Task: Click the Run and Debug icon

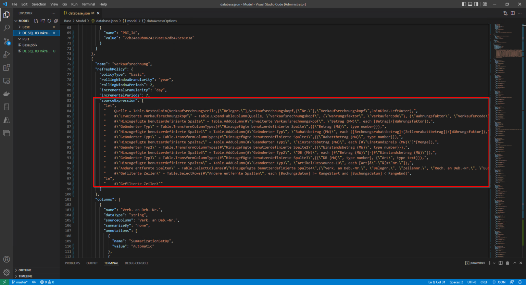Action: coord(7,54)
